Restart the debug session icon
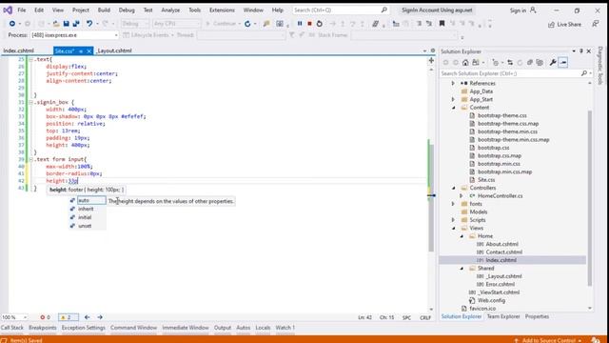 [320, 24]
